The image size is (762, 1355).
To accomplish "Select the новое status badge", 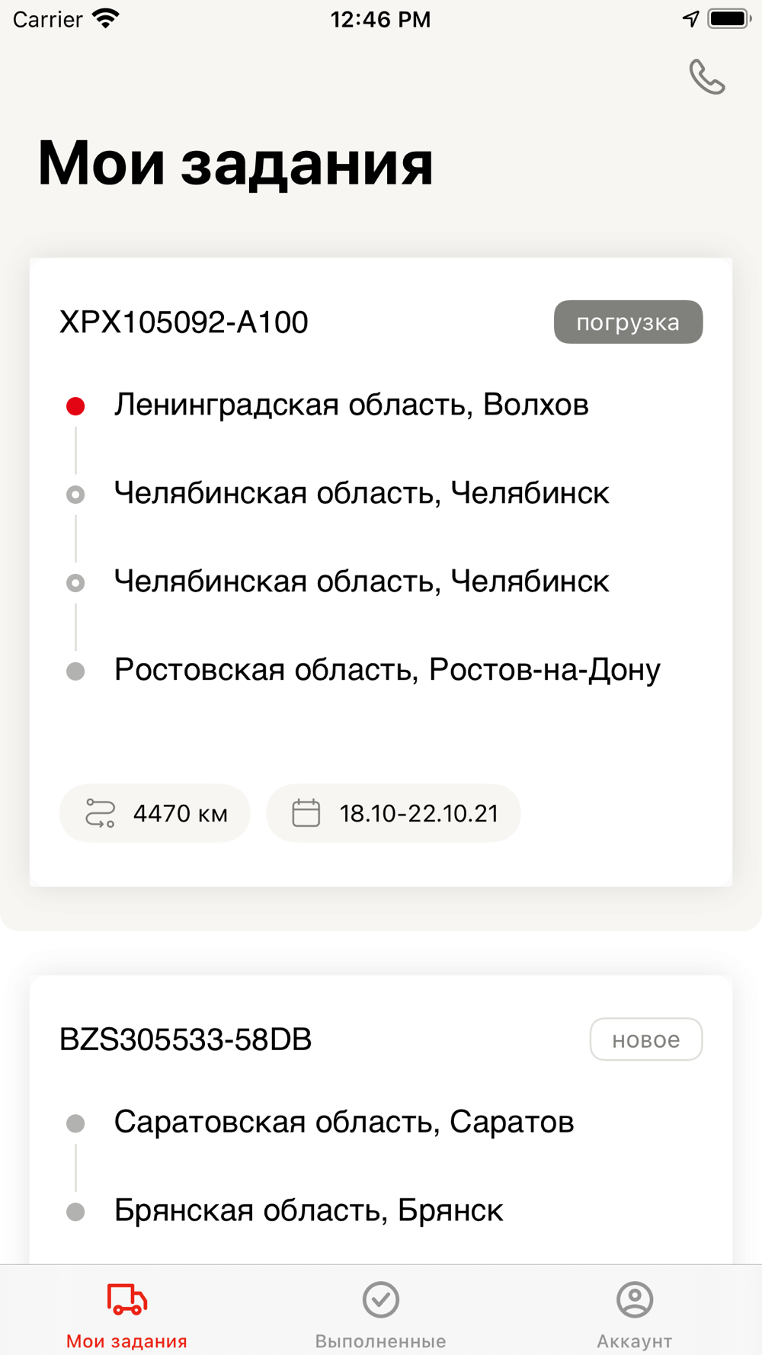I will click(x=646, y=1039).
